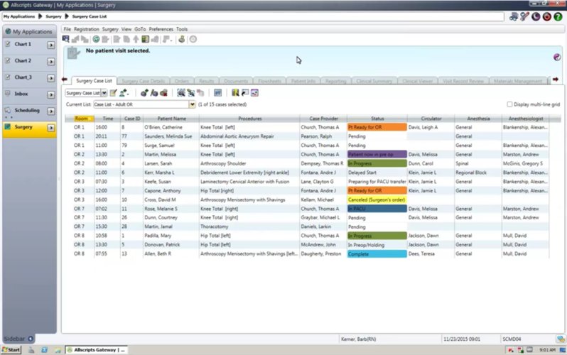Screen dimensions: 567x355
Task: Open the Surgery Case List view dropdown
Action: [x=104, y=92]
